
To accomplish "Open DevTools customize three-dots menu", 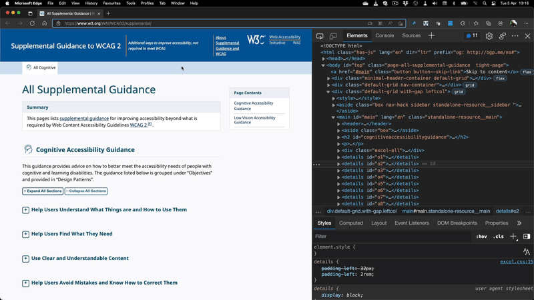I will [515, 36].
